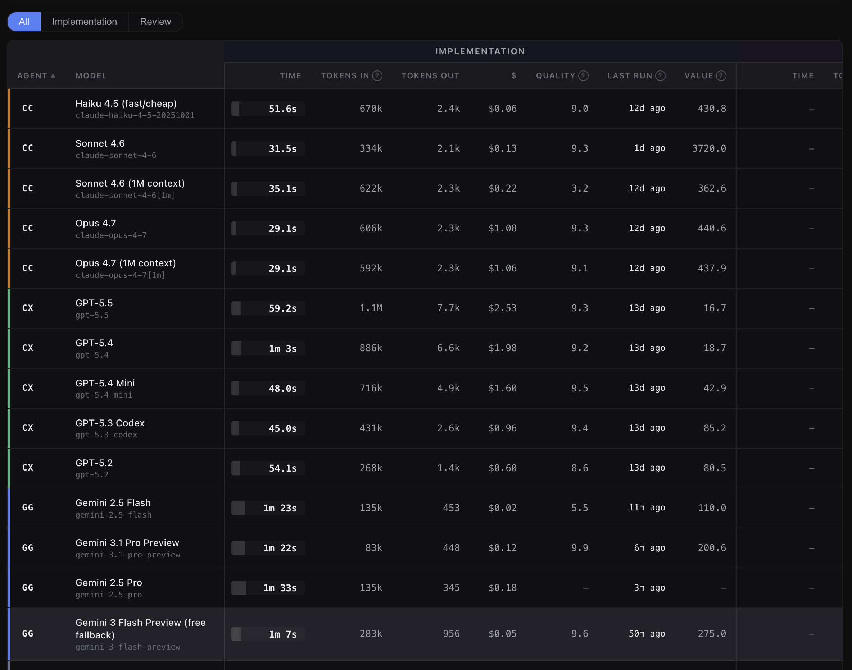Click the $2.53 cost for GPT-5.5
The height and width of the screenshot is (670, 852).
(x=503, y=308)
